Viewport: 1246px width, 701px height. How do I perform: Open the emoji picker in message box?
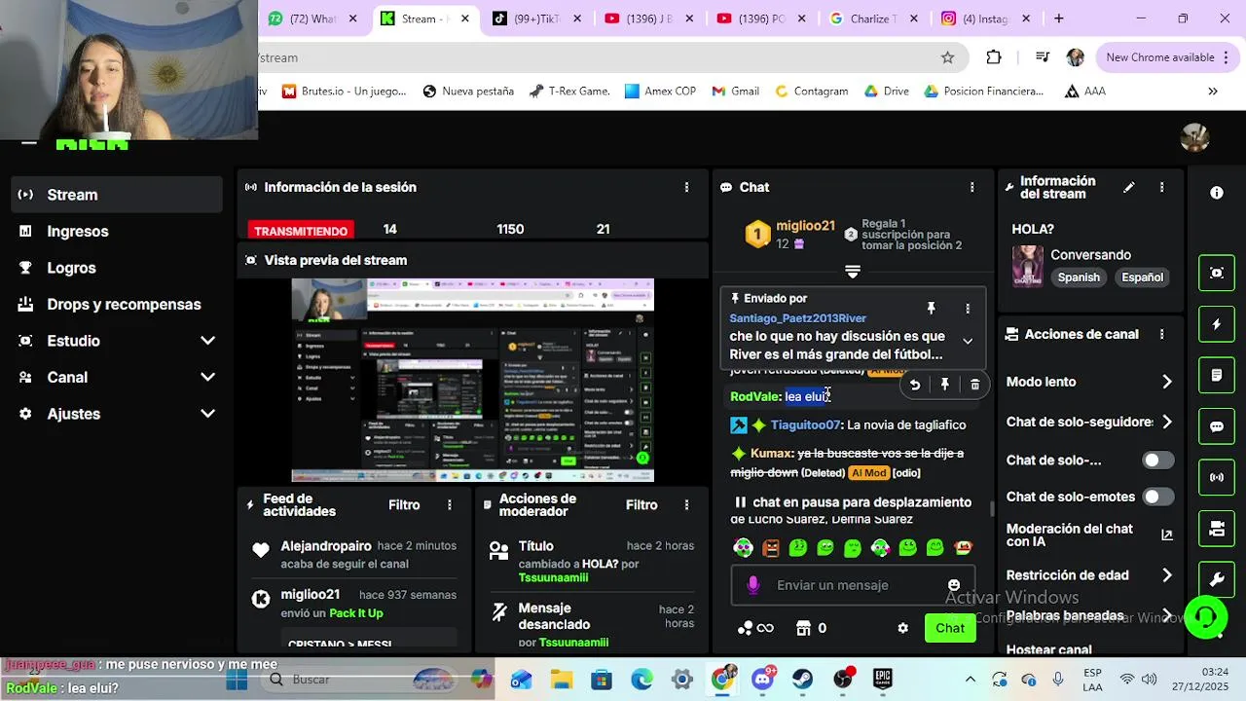click(x=954, y=585)
